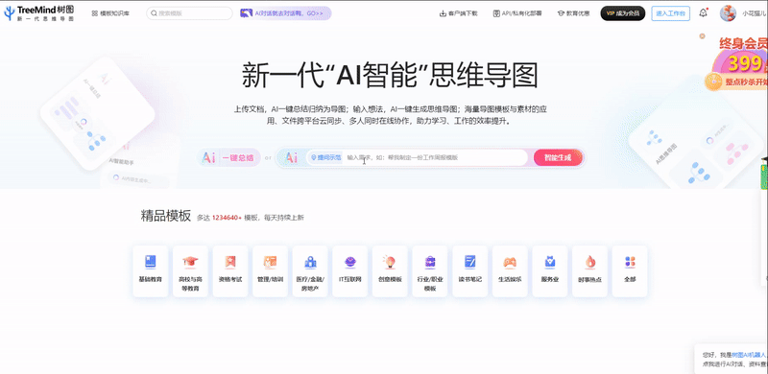The image size is (768, 374).
Task: Focus the 搜索模板 search box
Action: click(x=189, y=13)
